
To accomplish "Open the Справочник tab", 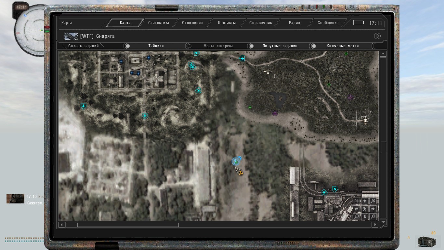I will click(x=261, y=23).
